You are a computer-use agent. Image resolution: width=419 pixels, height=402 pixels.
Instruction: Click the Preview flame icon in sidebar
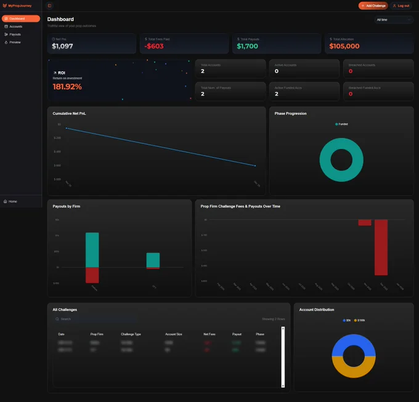6,42
